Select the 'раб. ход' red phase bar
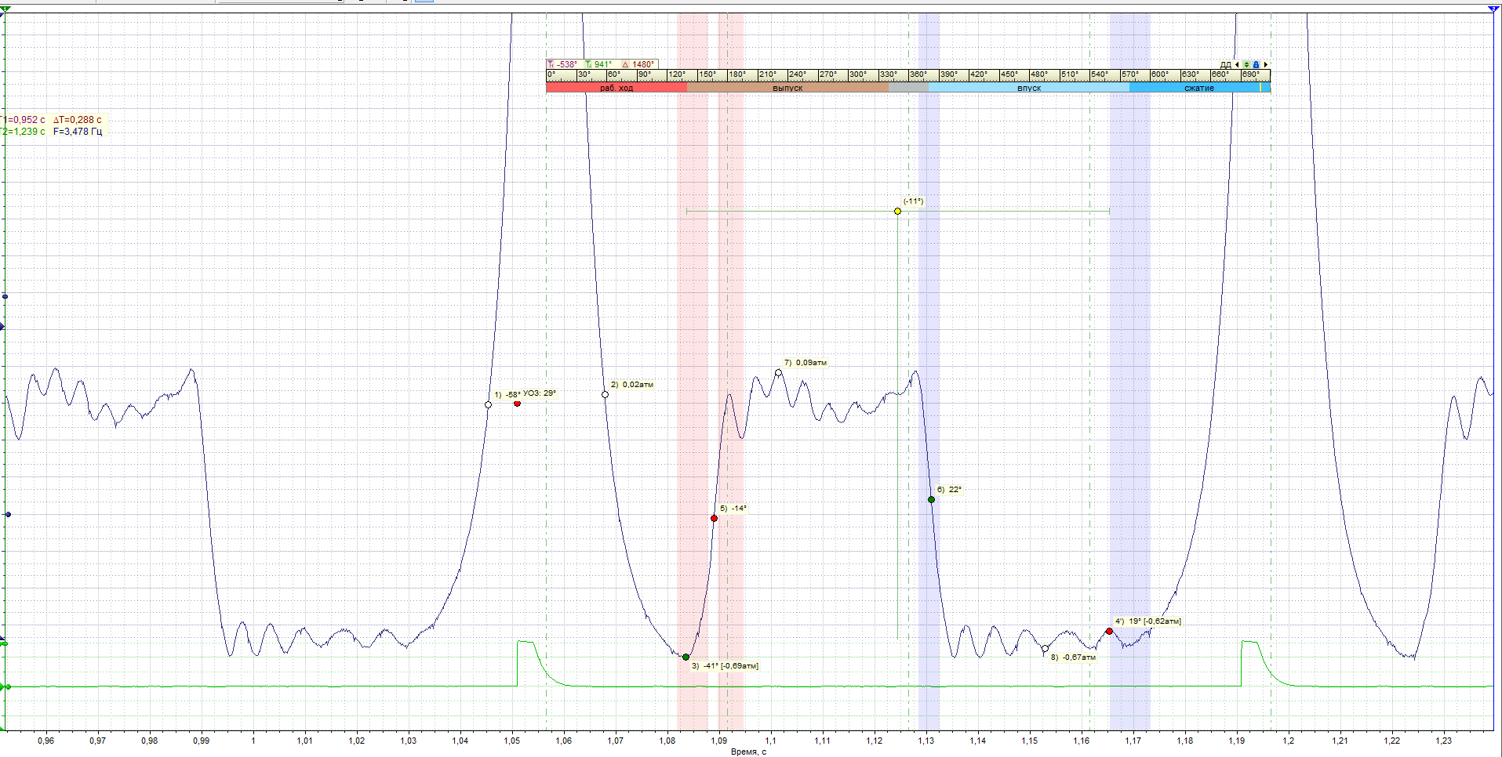1502x757 pixels. pos(616,88)
